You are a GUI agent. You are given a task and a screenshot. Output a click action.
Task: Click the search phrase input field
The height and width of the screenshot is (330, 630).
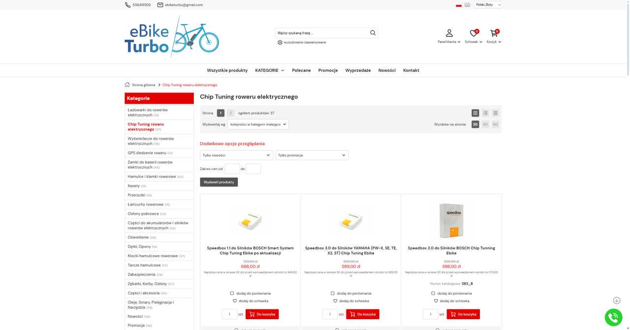(322, 33)
